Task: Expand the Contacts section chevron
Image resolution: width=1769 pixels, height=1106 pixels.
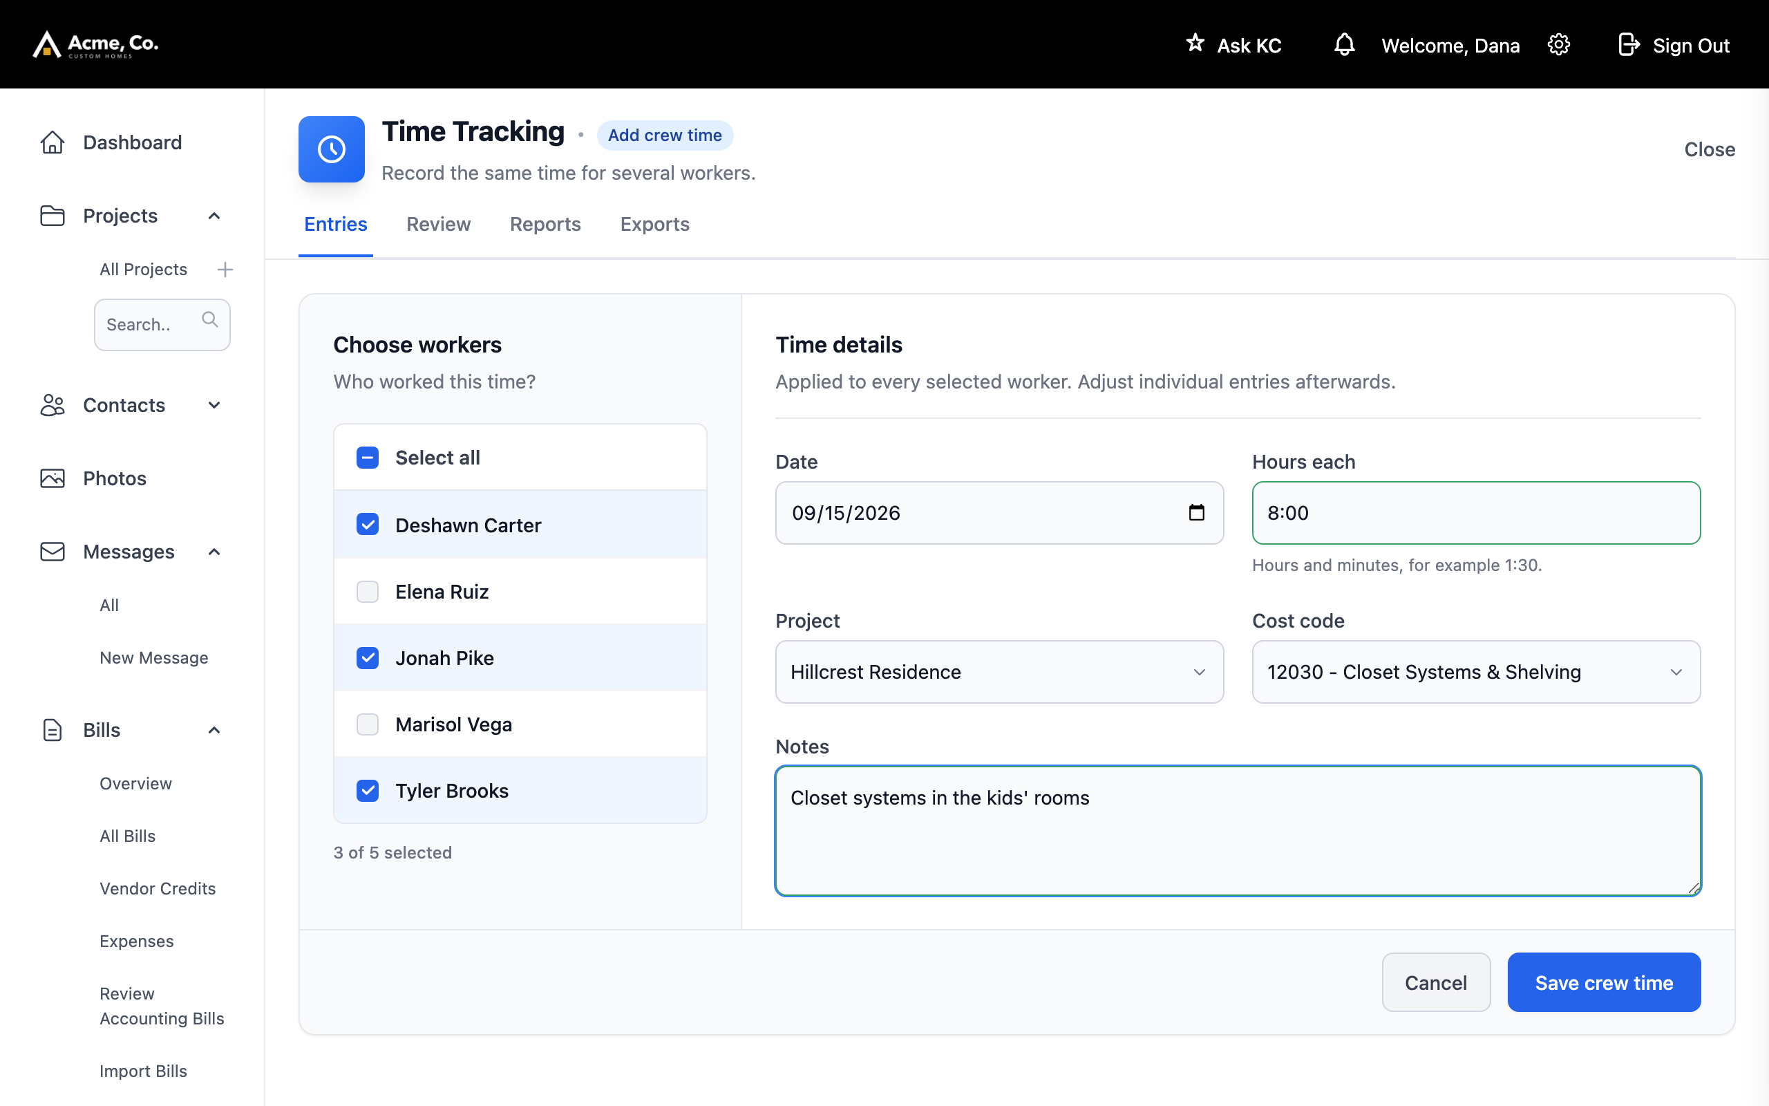Action: pyautogui.click(x=214, y=405)
